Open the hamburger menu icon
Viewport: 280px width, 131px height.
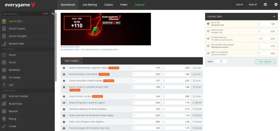(265, 5)
